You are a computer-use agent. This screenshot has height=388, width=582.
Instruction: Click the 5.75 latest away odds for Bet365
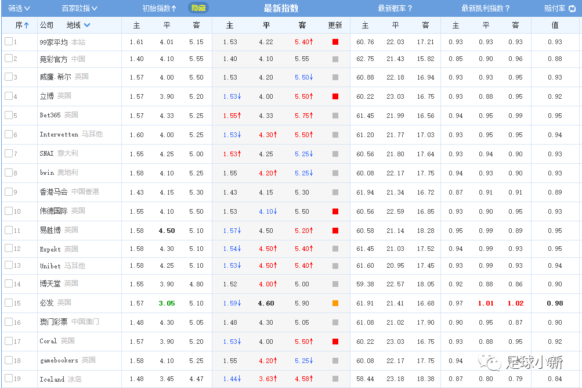tap(304, 116)
